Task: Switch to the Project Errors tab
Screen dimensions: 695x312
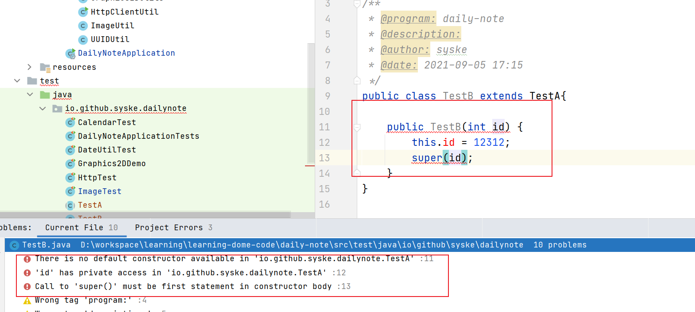Action: (174, 228)
